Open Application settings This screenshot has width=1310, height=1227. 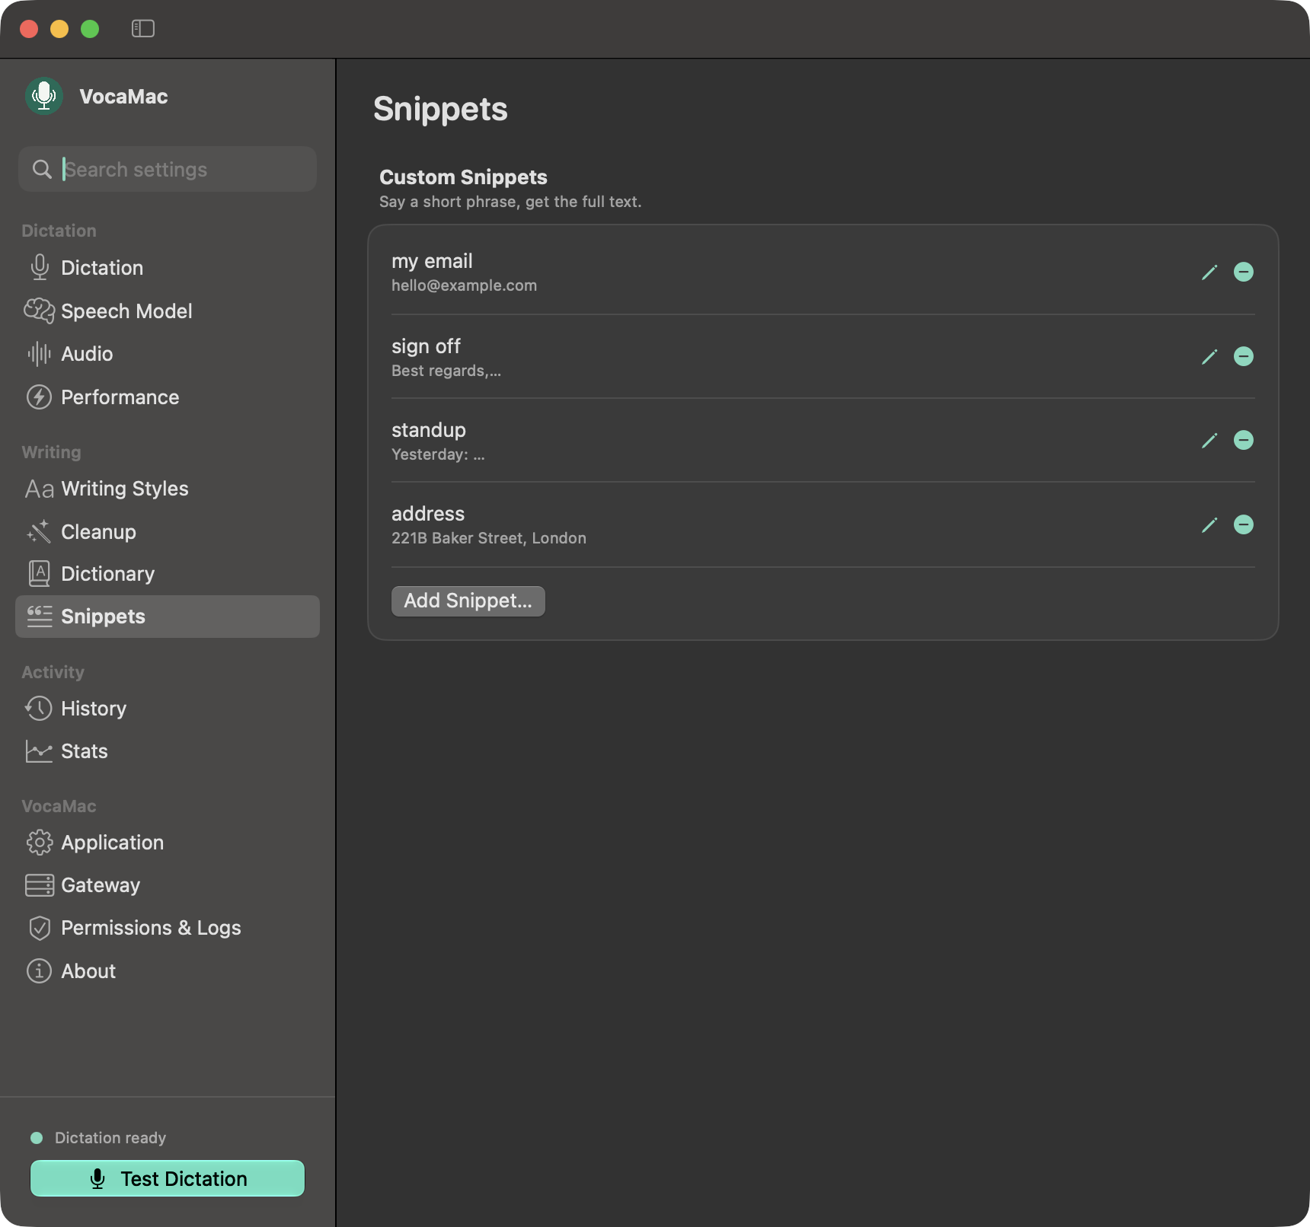168,843
